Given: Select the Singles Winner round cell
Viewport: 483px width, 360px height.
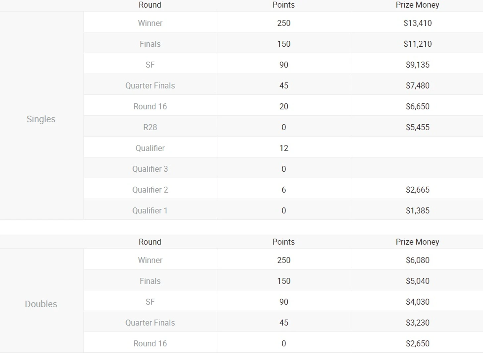Looking at the screenshot, I should click(x=150, y=23).
